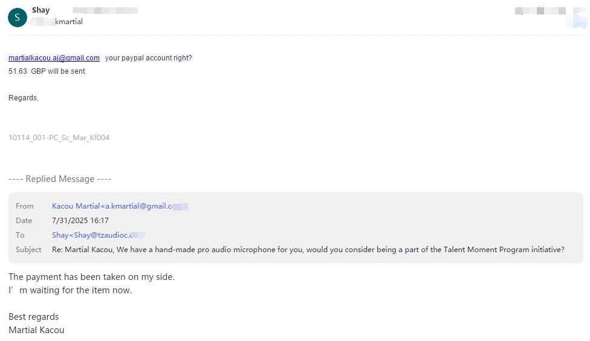The width and height of the screenshot is (590, 341).
Task: Click the Regards, sign-off line
Action: [24, 98]
